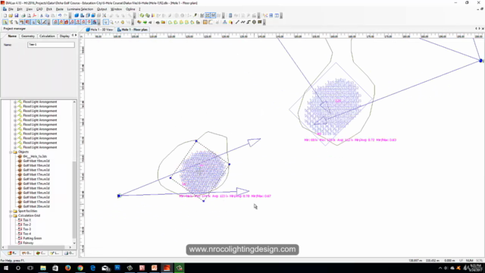Click the Windows Start button
This screenshot has height=273, width=485.
click(x=6, y=268)
